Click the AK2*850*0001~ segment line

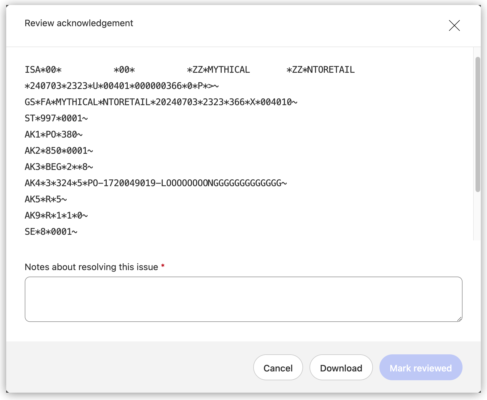(x=59, y=151)
